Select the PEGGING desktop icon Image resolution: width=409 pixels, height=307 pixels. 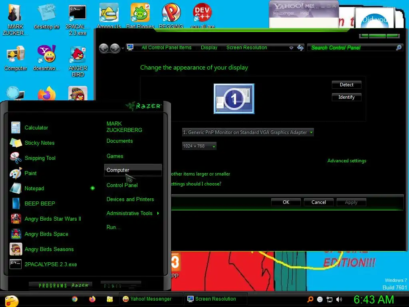click(x=171, y=16)
